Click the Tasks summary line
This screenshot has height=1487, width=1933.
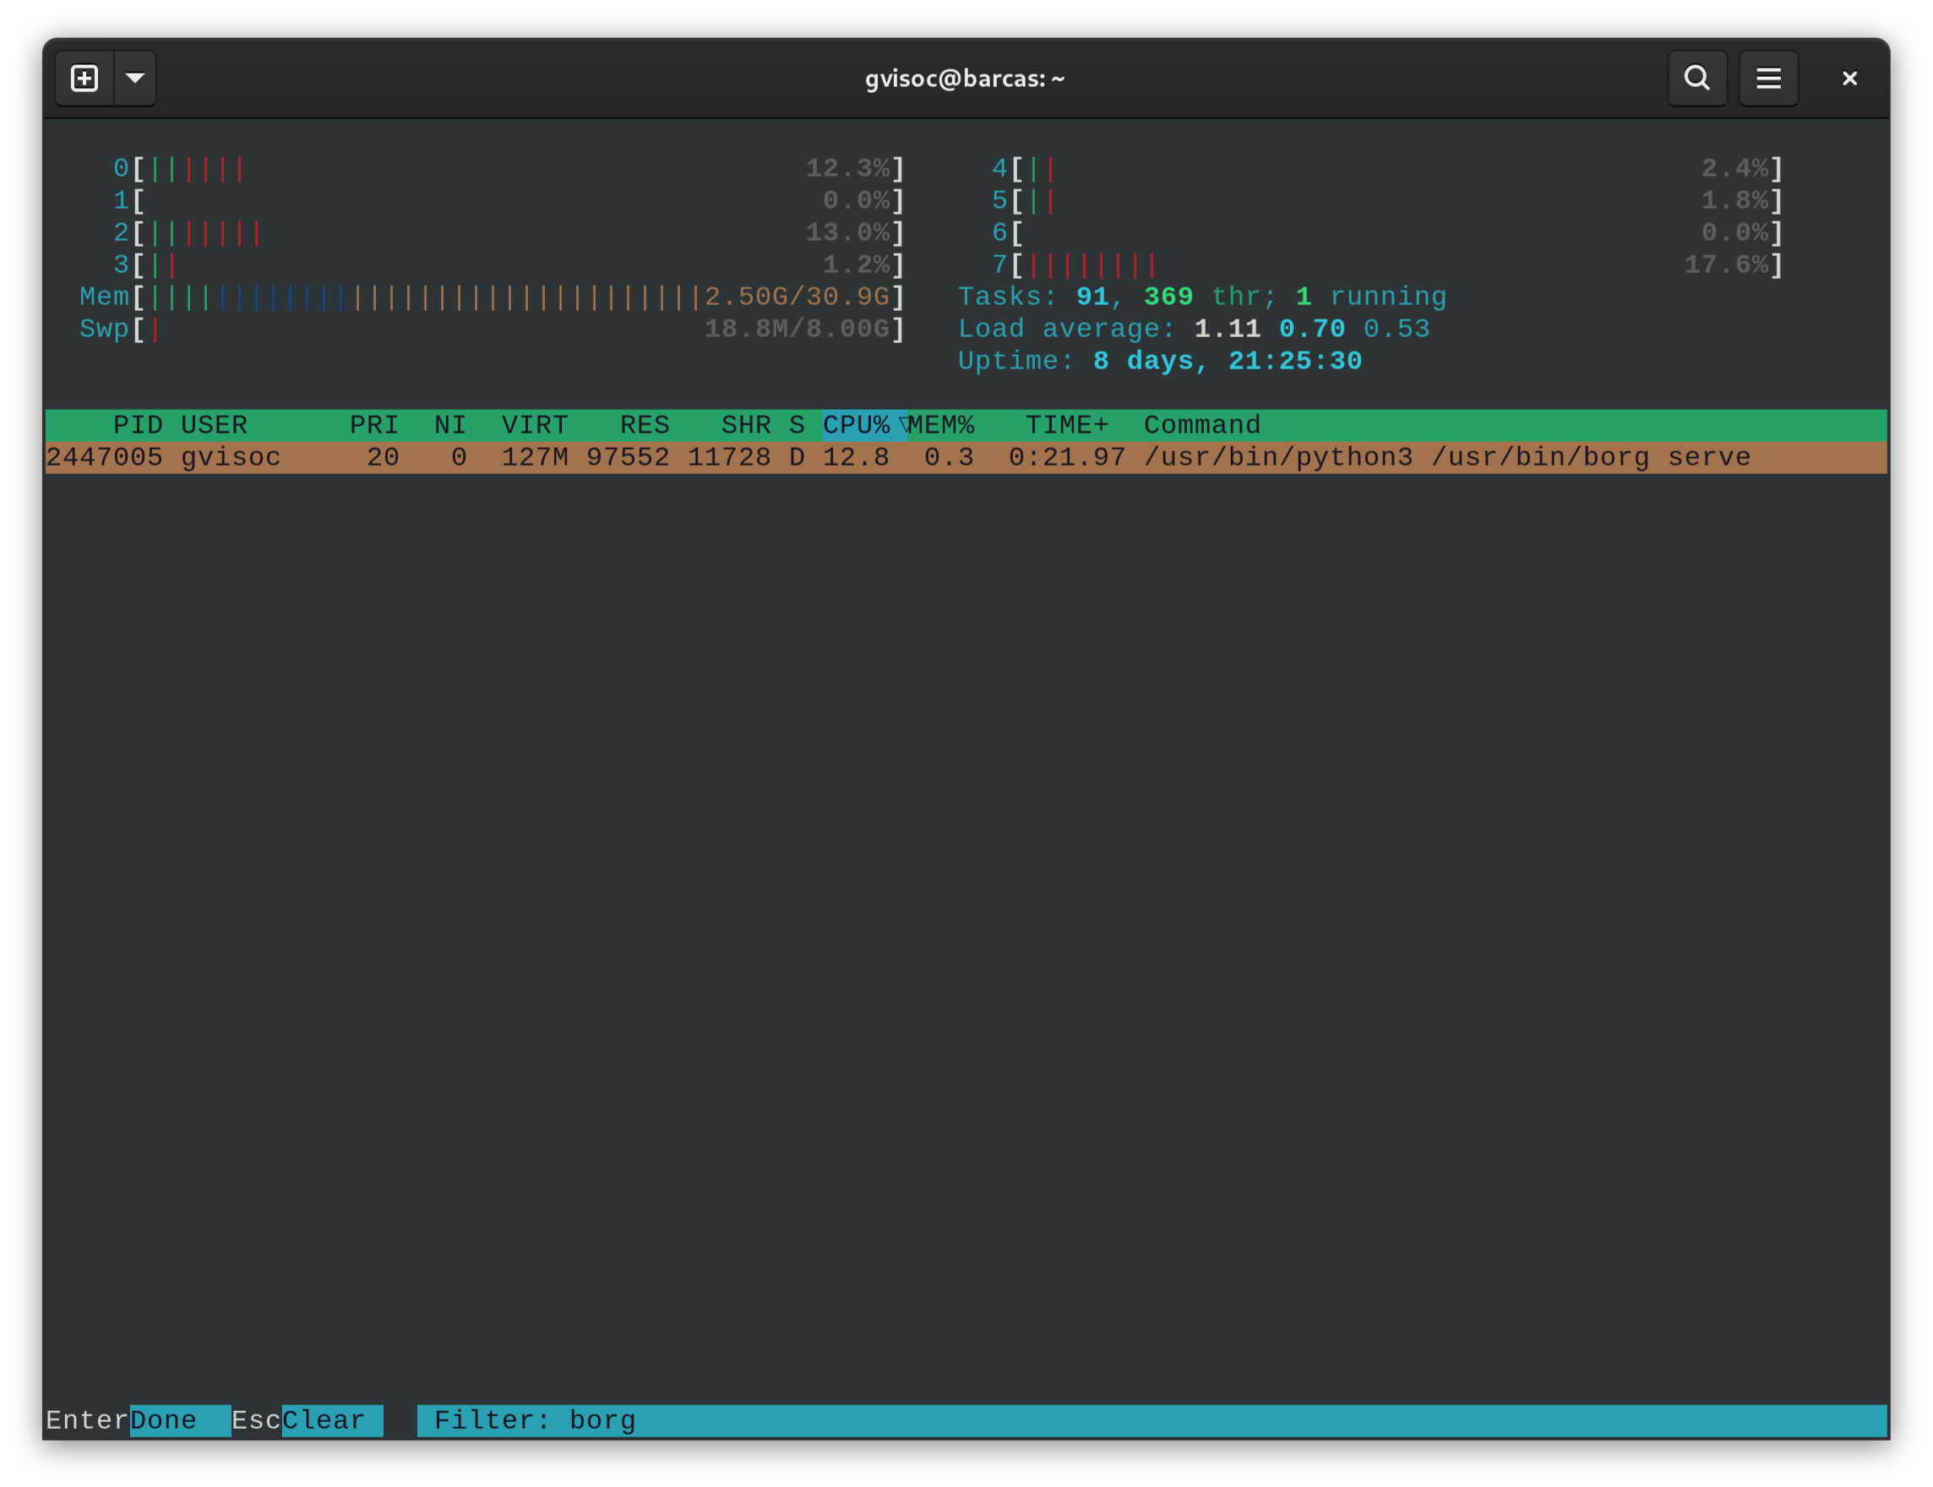click(1202, 297)
